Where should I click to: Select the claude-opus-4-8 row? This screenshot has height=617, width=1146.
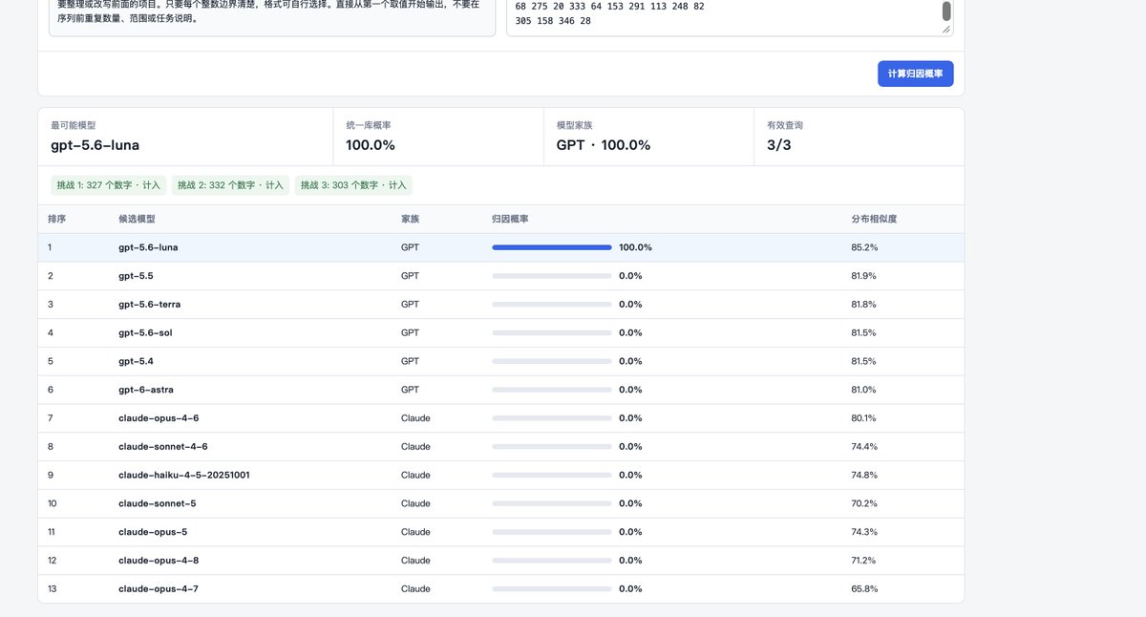500,561
